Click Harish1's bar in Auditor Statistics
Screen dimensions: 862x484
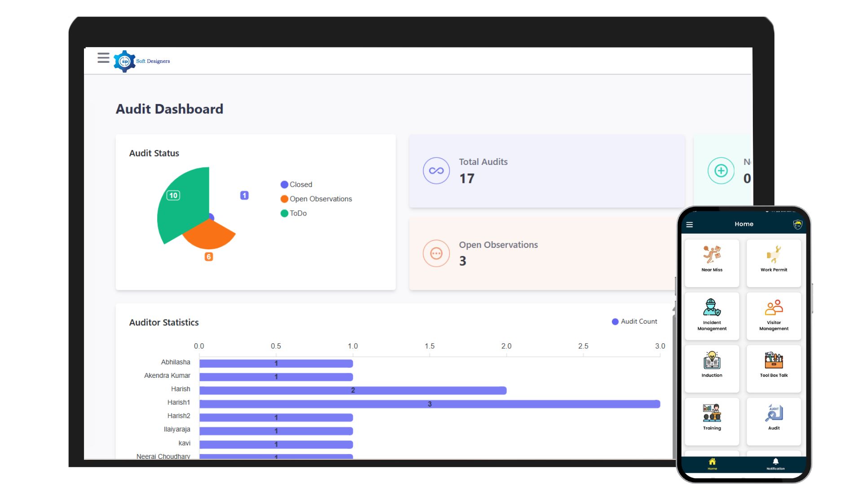[x=429, y=404]
